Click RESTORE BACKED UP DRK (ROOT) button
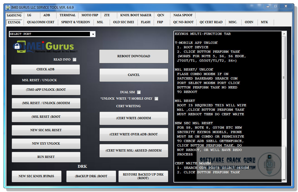This screenshot has width=298, height=192. tap(143, 176)
